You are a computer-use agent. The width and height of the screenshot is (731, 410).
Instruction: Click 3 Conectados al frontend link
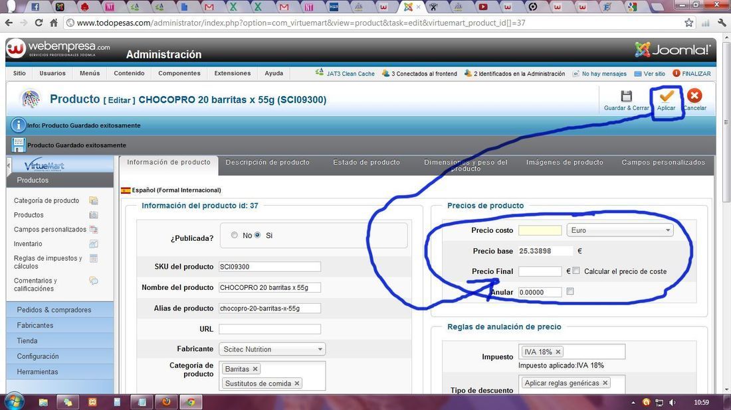pos(424,74)
